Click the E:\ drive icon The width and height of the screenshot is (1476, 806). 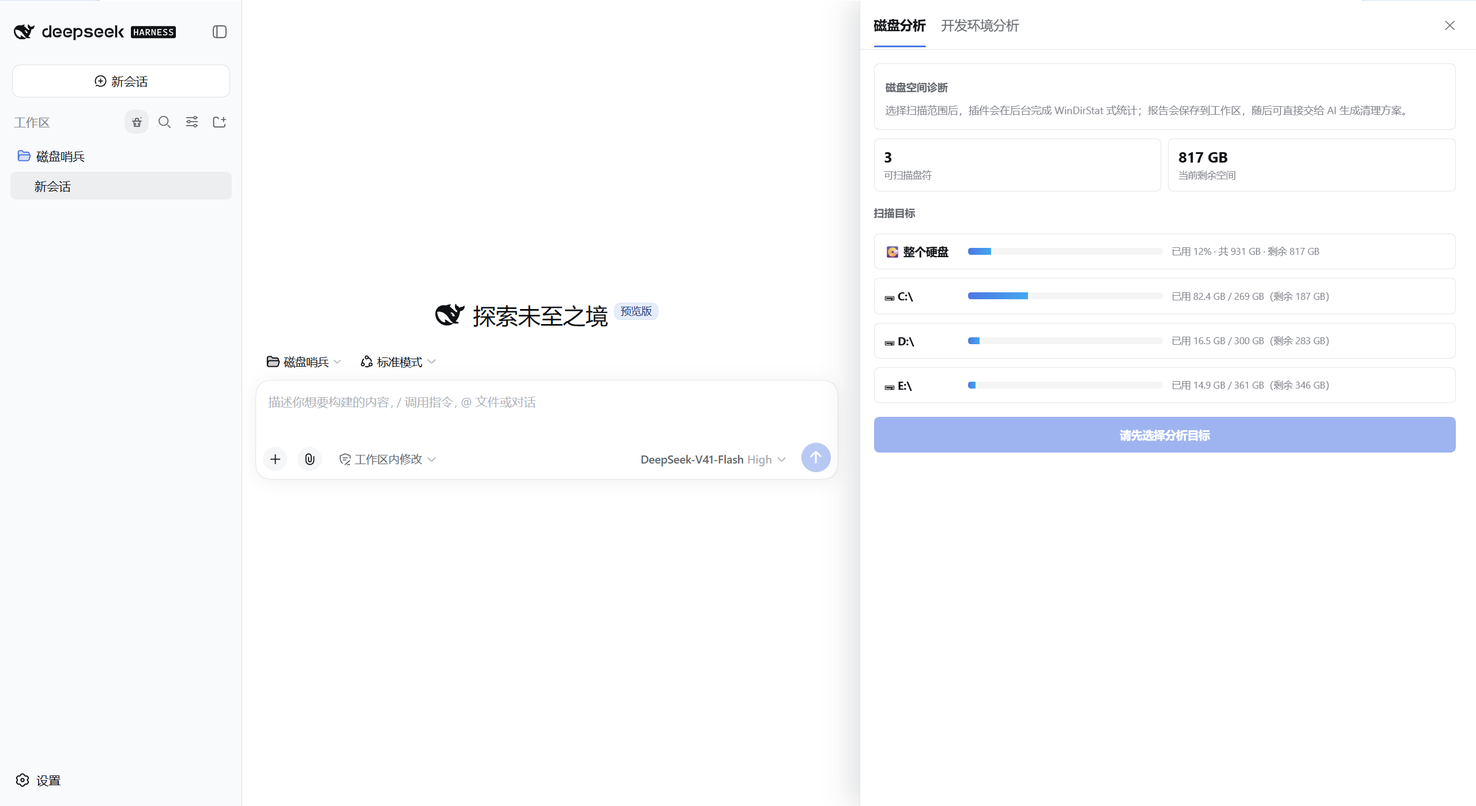coord(890,387)
